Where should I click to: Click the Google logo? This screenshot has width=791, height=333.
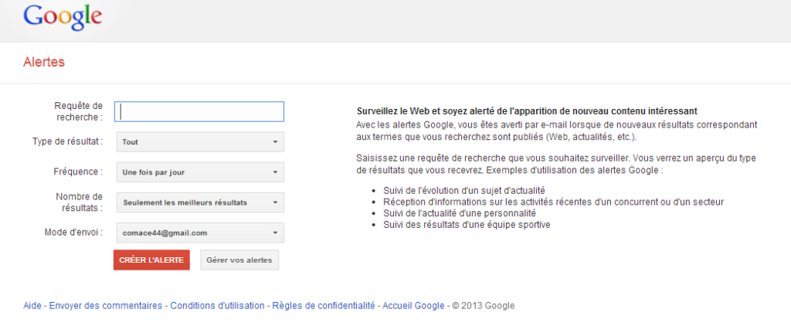pos(63,18)
